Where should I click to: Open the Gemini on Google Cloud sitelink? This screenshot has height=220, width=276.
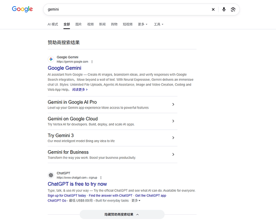(x=72, y=119)
